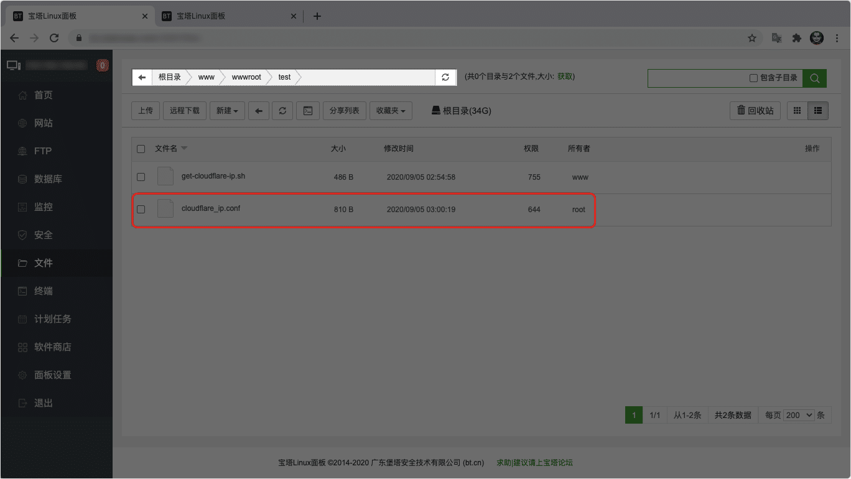Click 获取 to calculate directory size
The height and width of the screenshot is (479, 851).
coord(565,77)
